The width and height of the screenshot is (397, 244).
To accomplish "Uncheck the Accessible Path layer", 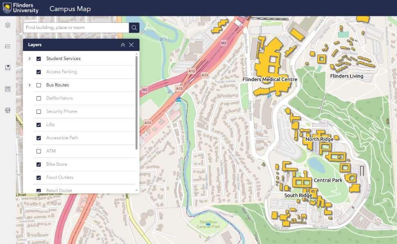I will [x=39, y=138].
